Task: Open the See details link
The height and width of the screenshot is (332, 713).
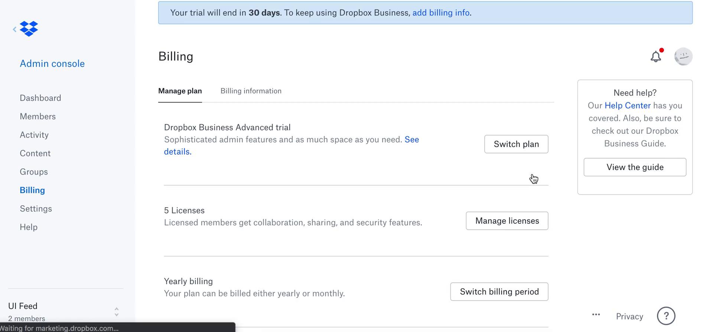Action: [x=411, y=140]
